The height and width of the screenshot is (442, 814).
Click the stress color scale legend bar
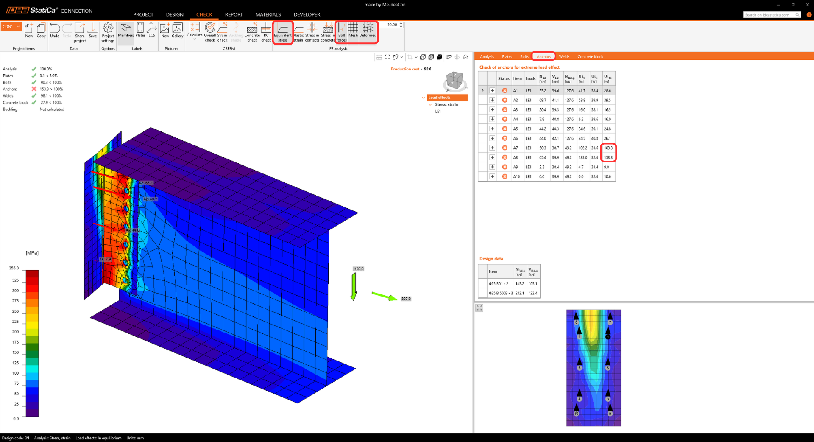click(32, 344)
